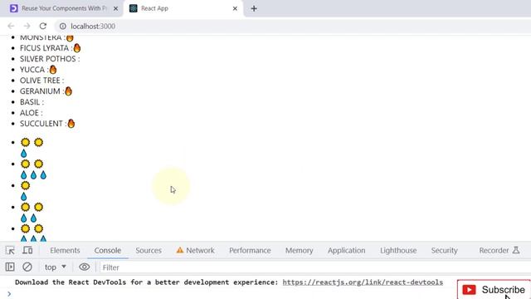Viewport: 531px width, 299px height.
Task: Select the GERANIUM list item text
Action: 40,91
